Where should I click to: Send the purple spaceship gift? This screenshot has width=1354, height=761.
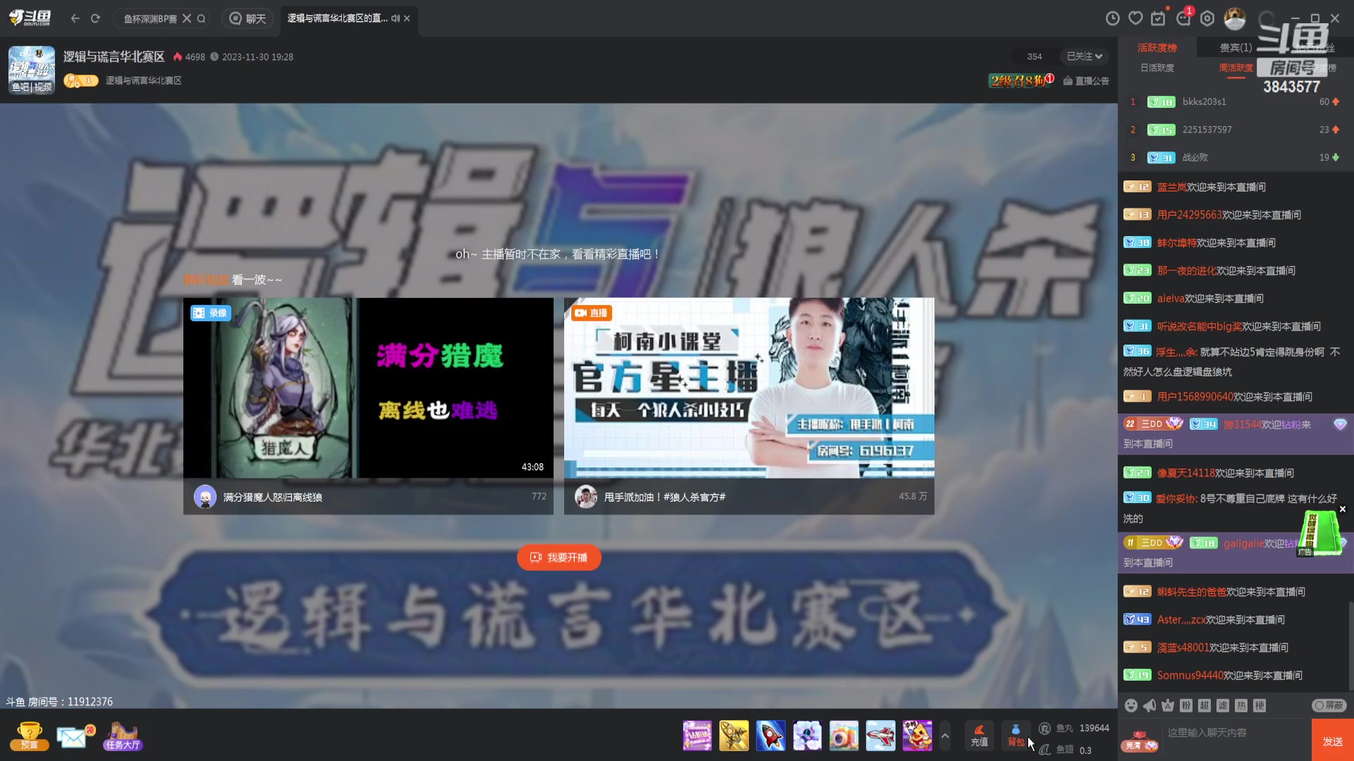pos(807,736)
